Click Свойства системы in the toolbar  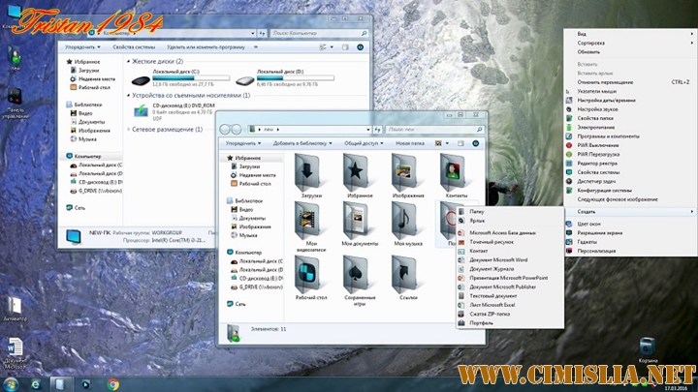(136, 46)
